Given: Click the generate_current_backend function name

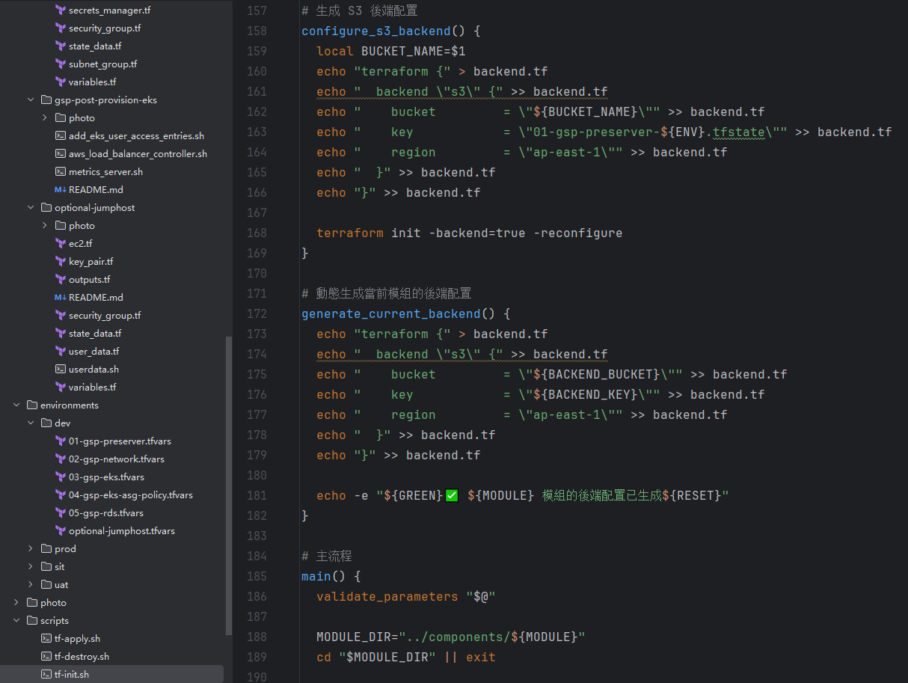Looking at the screenshot, I should point(390,314).
